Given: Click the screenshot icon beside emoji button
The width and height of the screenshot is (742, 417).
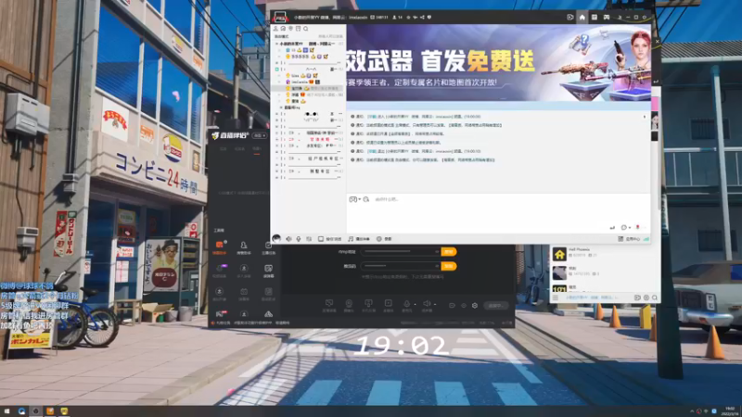Looking at the screenshot, I should pyautogui.click(x=366, y=199).
